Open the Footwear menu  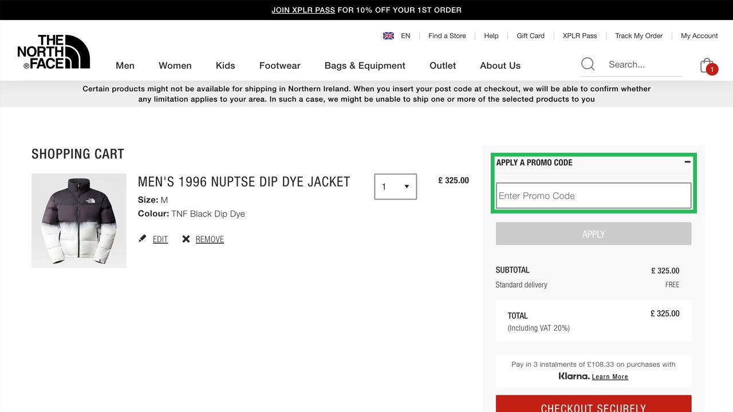point(280,65)
